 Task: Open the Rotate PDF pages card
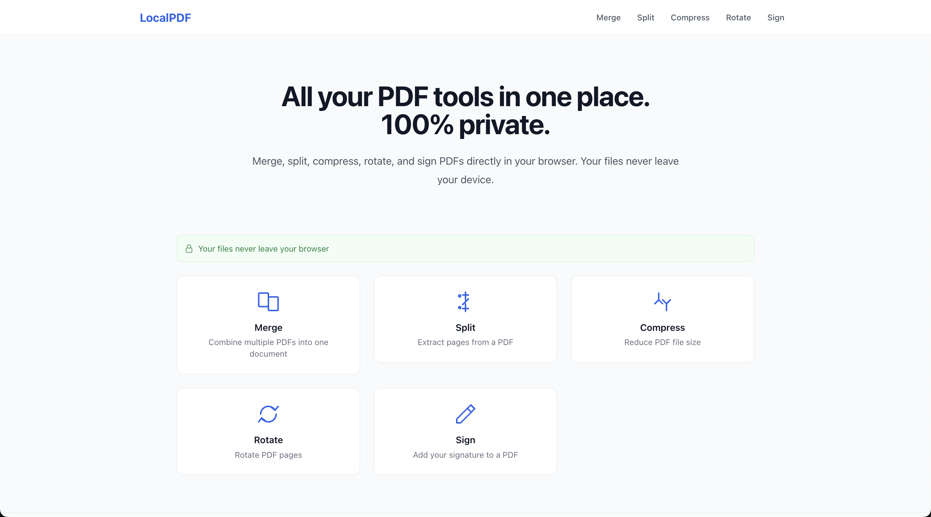coord(268,431)
